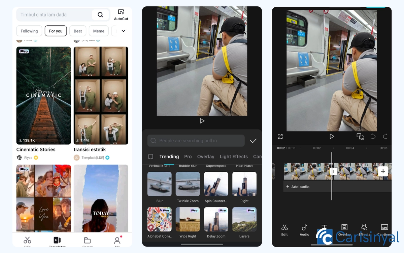The image size is (404, 253).
Task: Tap the search magnifier button
Action: click(x=100, y=15)
